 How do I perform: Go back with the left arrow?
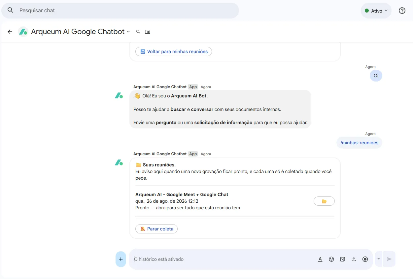(10, 32)
